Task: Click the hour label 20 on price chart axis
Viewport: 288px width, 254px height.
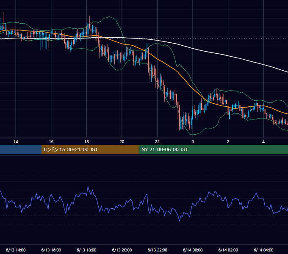Action: (122, 142)
